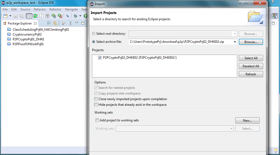Click the run icon with 'EE' page
280x155 pixels.
click(x=60, y=16)
